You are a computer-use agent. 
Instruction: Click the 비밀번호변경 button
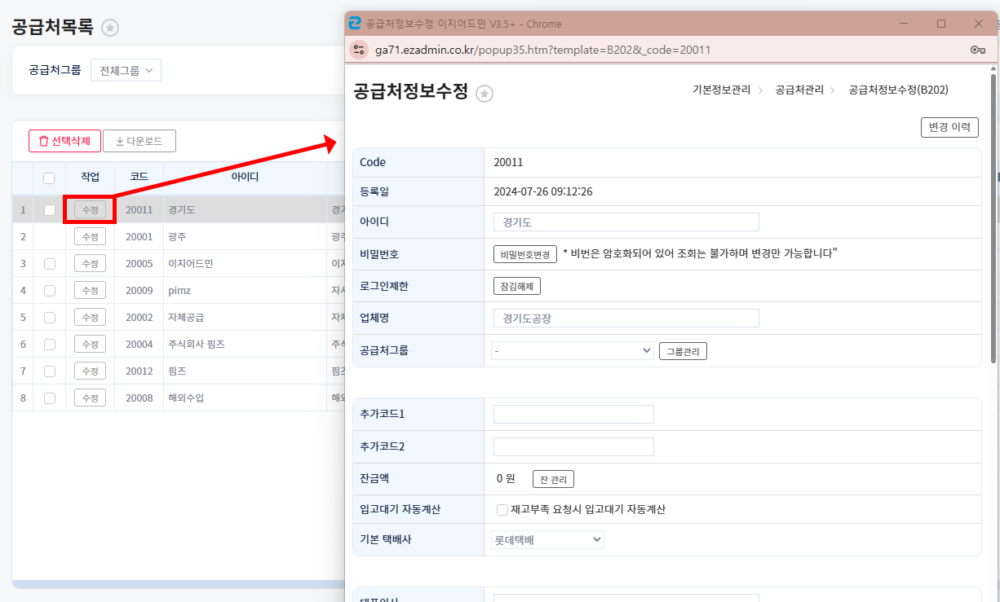[x=524, y=254]
